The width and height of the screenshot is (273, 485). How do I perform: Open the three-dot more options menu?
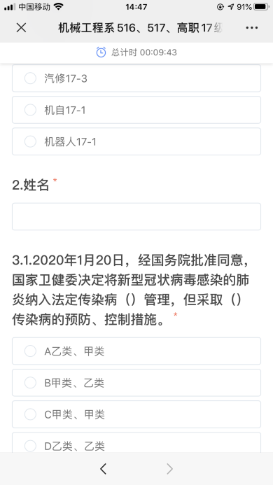tap(251, 28)
